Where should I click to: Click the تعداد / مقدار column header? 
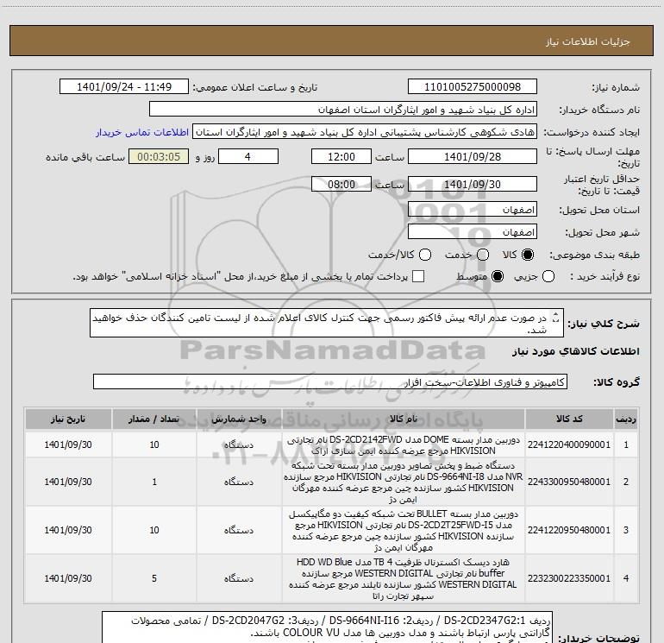[x=154, y=419]
